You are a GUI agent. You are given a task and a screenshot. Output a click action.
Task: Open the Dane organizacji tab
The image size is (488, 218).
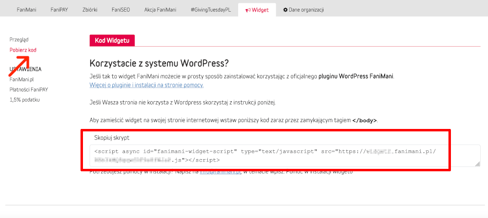click(304, 10)
